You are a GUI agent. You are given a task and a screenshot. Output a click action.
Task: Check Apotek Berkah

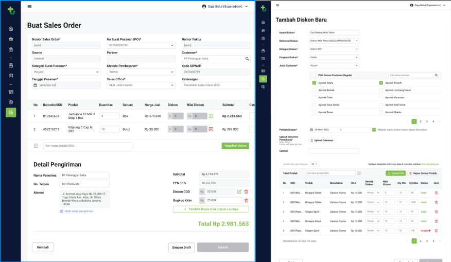tap(314, 90)
